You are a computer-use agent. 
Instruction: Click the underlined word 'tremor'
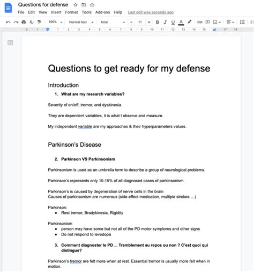pos(76,261)
